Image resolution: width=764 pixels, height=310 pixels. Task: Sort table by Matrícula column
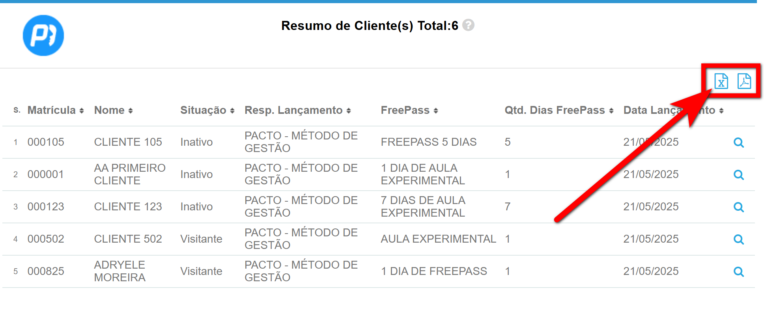click(55, 110)
